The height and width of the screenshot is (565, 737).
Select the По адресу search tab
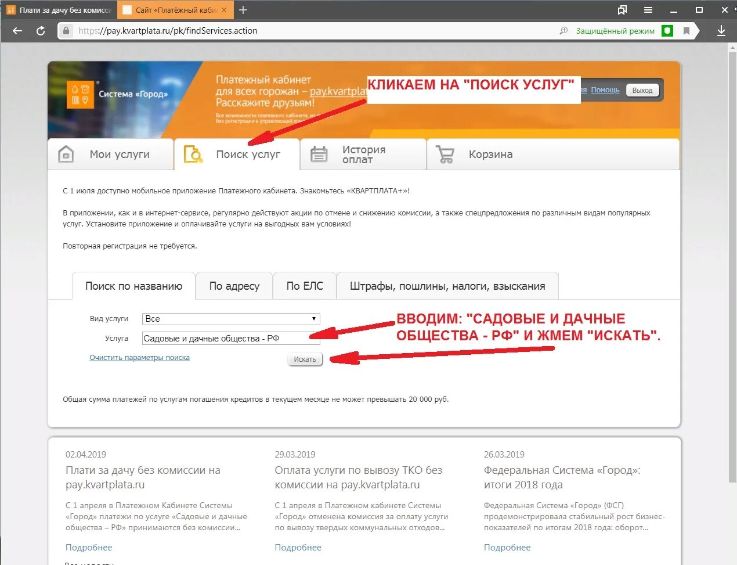[x=234, y=286]
